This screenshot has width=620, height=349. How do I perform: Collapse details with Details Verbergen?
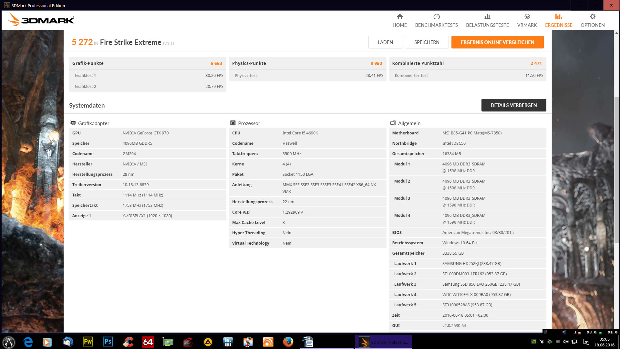pyautogui.click(x=513, y=105)
